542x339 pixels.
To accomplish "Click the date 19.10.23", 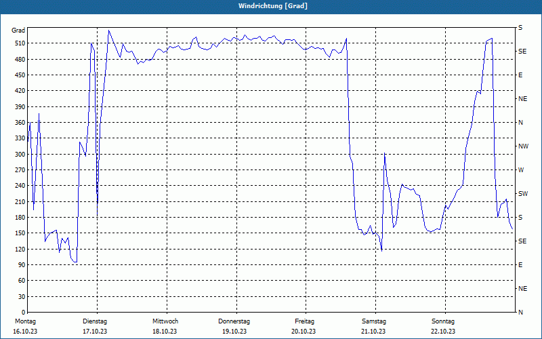I will click(234, 332).
